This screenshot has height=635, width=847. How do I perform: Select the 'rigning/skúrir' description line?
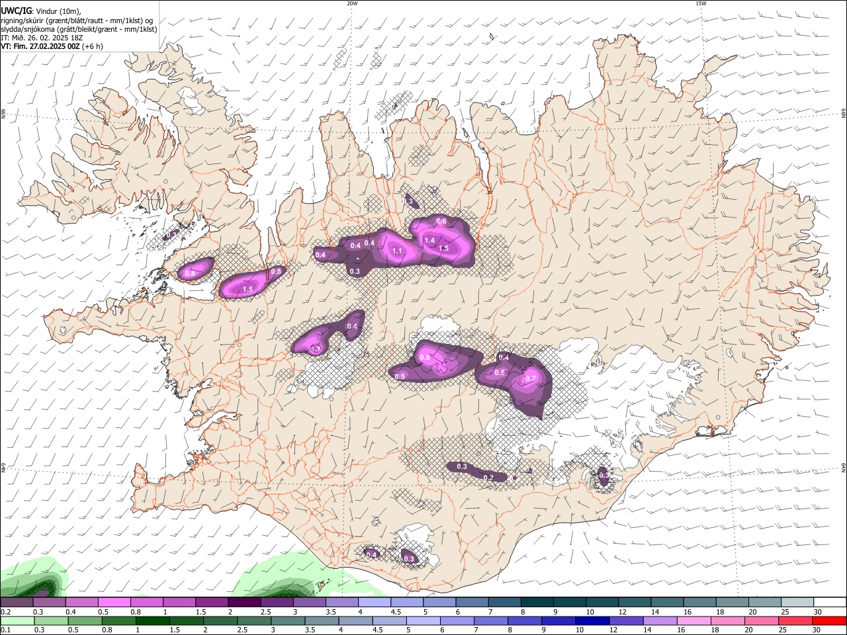77,20
